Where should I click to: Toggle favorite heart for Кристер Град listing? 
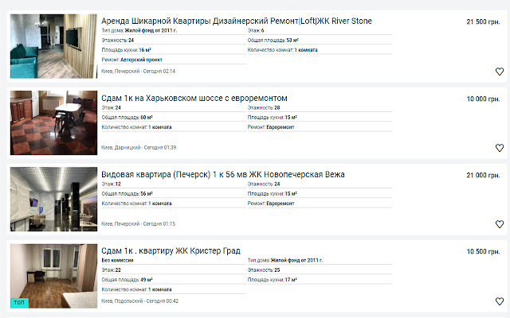click(x=500, y=301)
